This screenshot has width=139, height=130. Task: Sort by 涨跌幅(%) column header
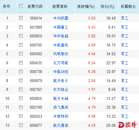(86, 7)
